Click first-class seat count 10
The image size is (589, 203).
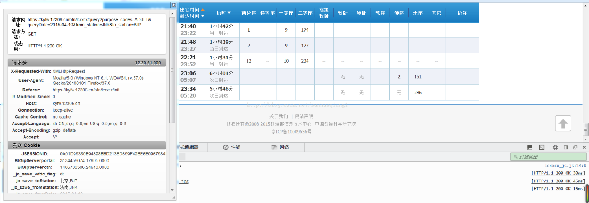click(x=286, y=61)
